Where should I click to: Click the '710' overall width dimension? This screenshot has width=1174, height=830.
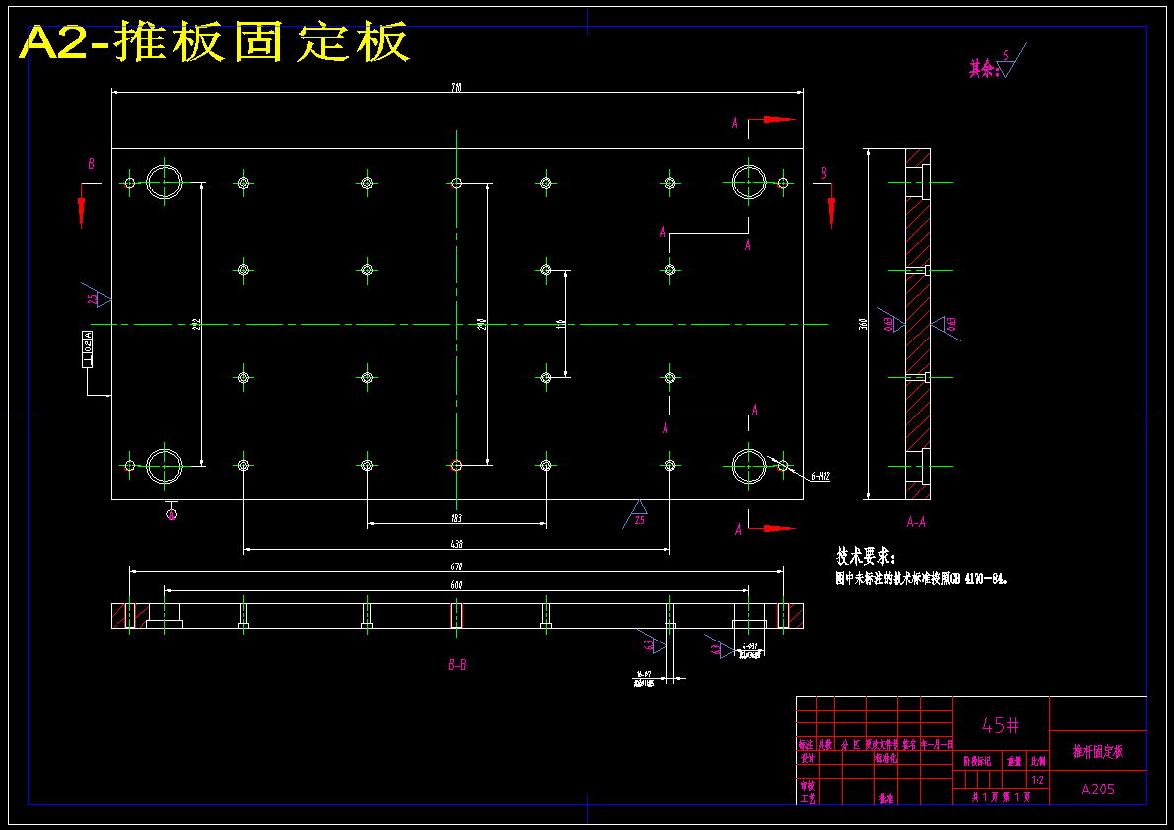tap(457, 88)
